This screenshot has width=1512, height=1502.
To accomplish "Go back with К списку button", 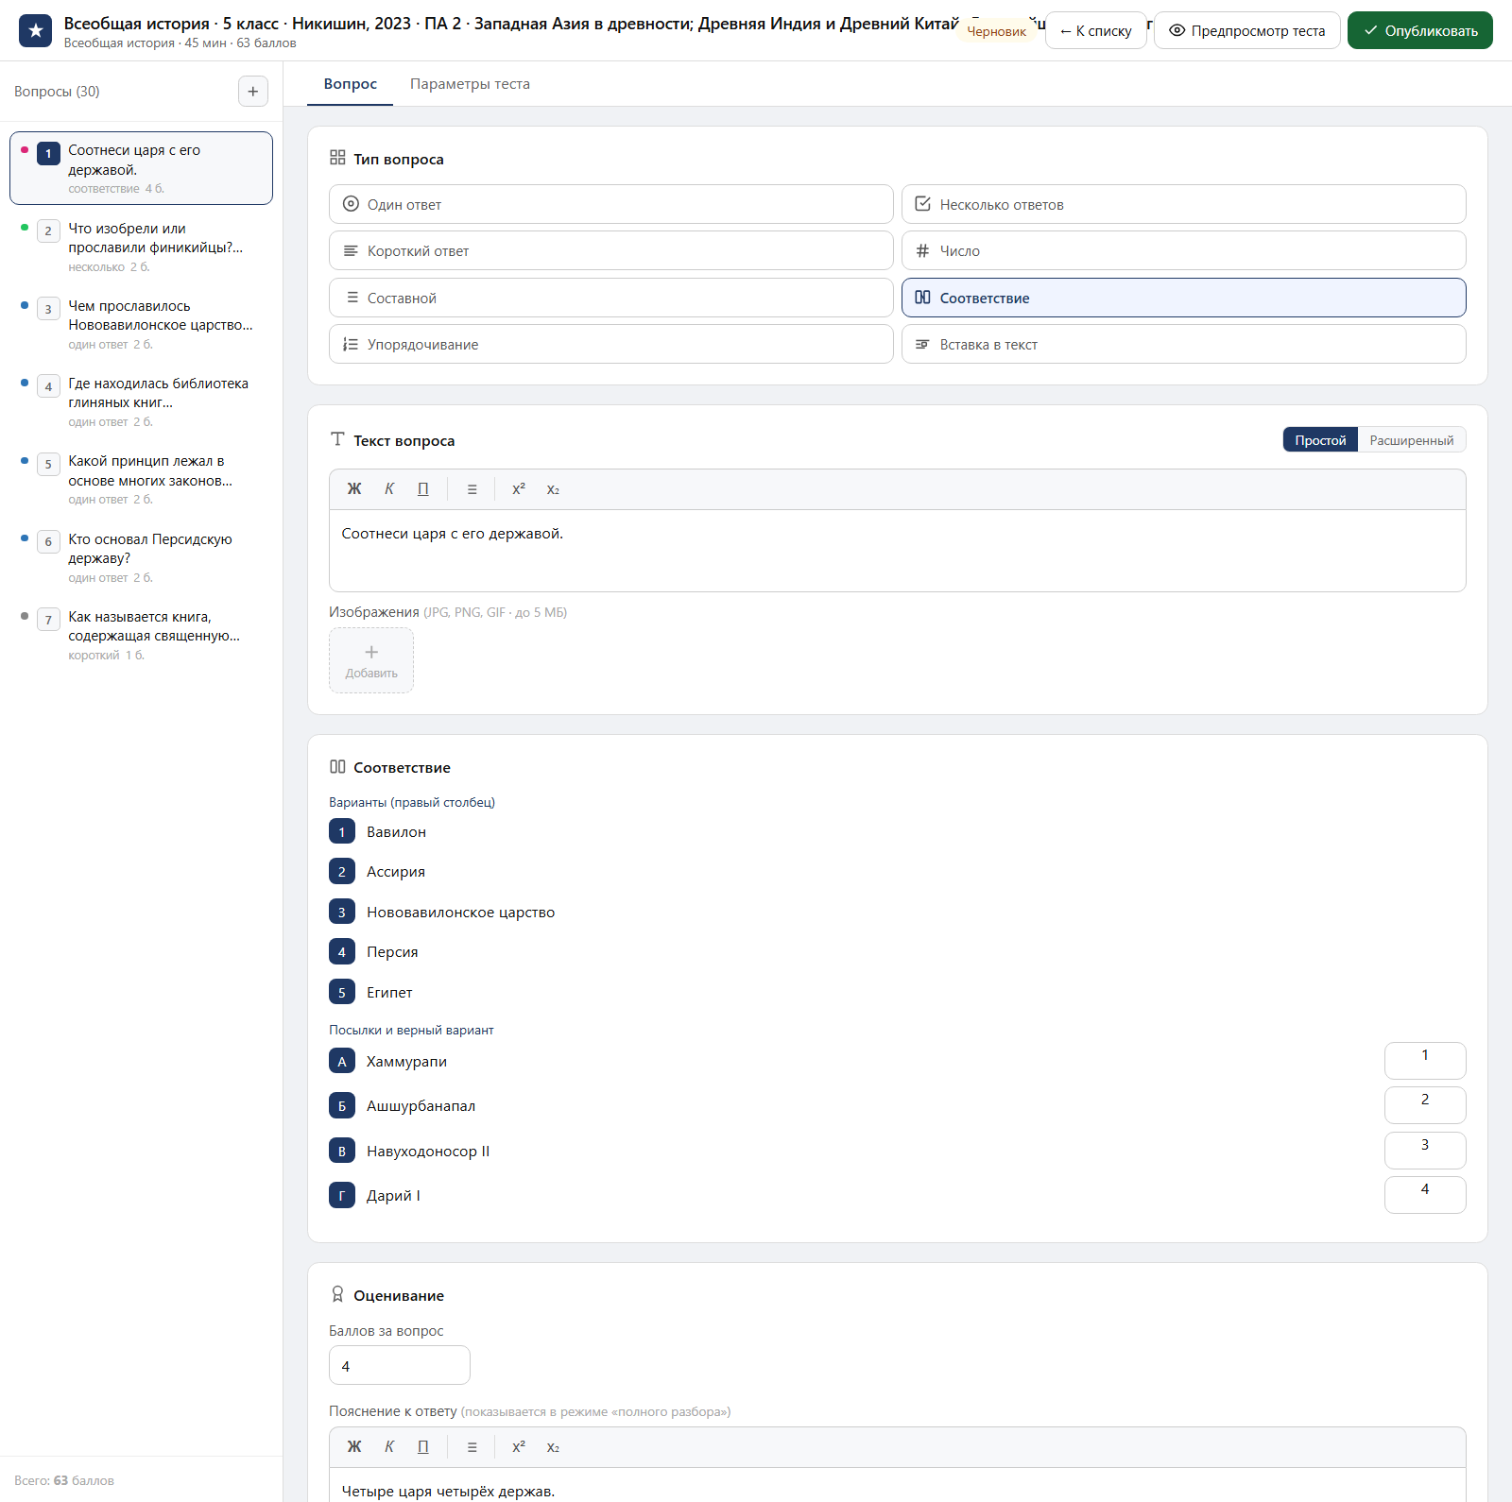I will pyautogui.click(x=1095, y=30).
